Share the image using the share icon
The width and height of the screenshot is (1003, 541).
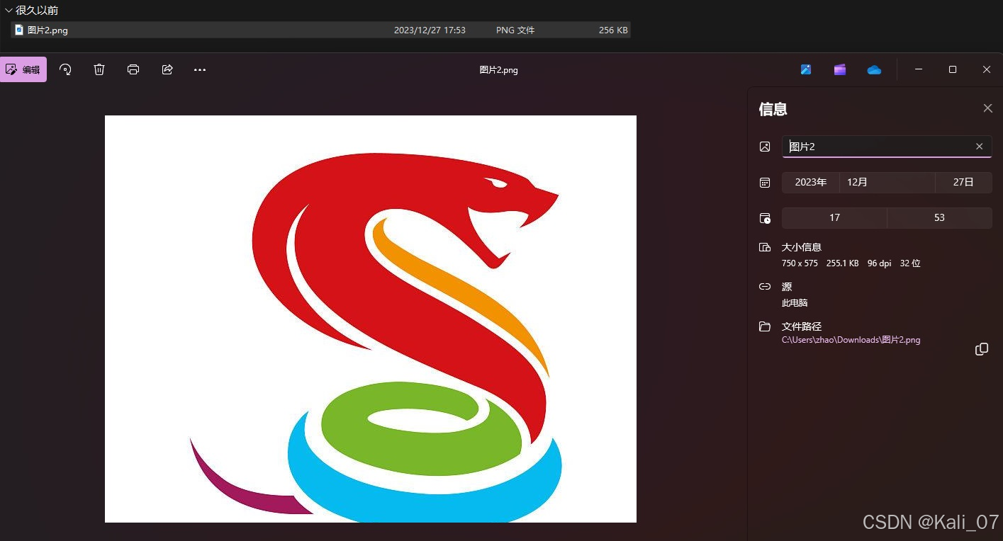(167, 69)
